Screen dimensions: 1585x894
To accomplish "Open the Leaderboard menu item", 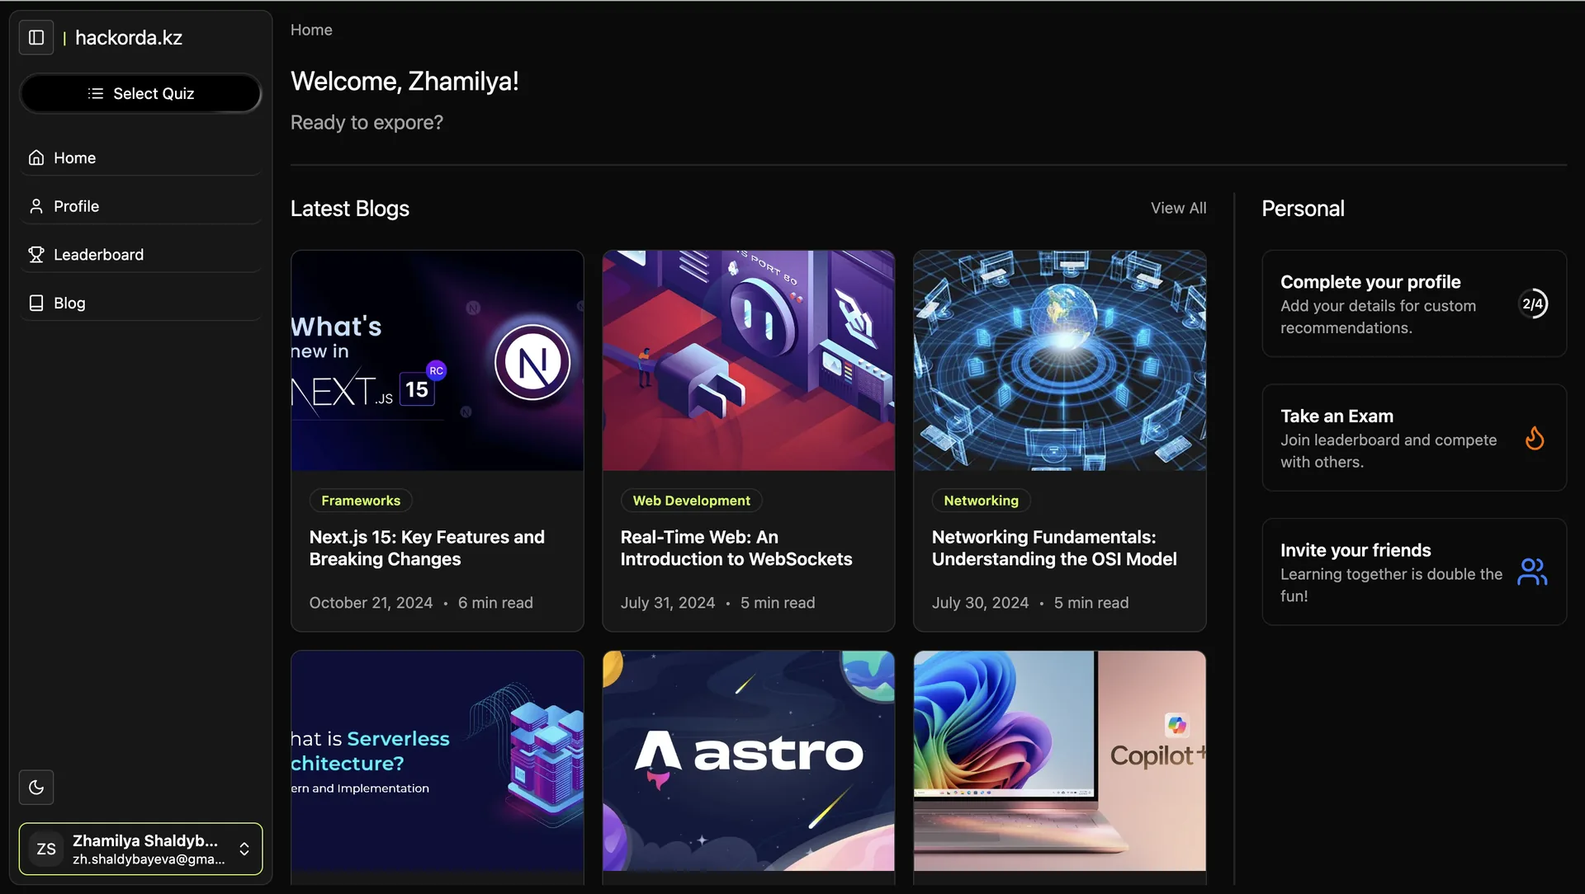I will pos(140,255).
